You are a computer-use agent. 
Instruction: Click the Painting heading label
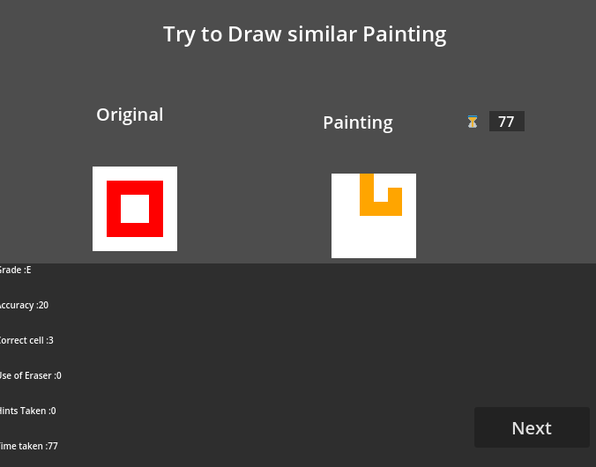[358, 122]
